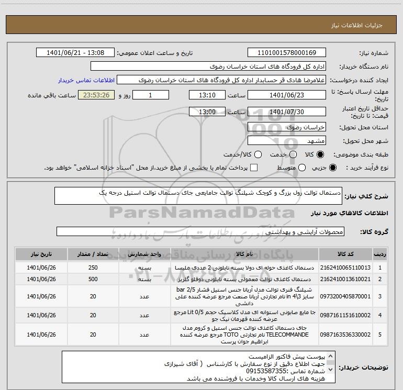Select the متوسط purchase type radio

pos(302,168)
